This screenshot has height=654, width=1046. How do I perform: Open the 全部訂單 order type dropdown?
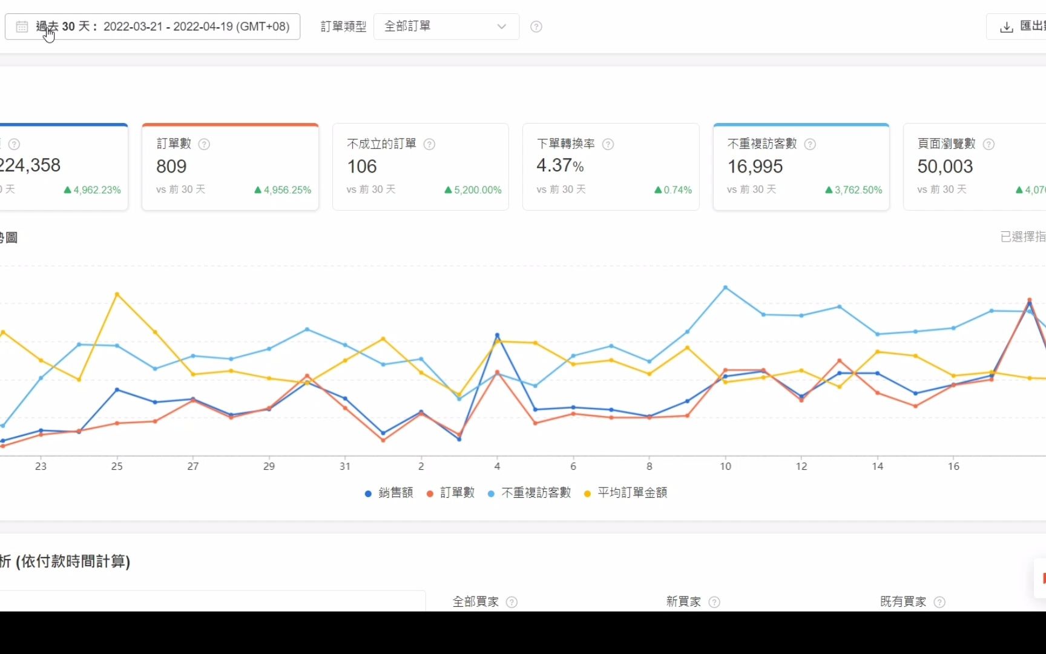coord(446,27)
